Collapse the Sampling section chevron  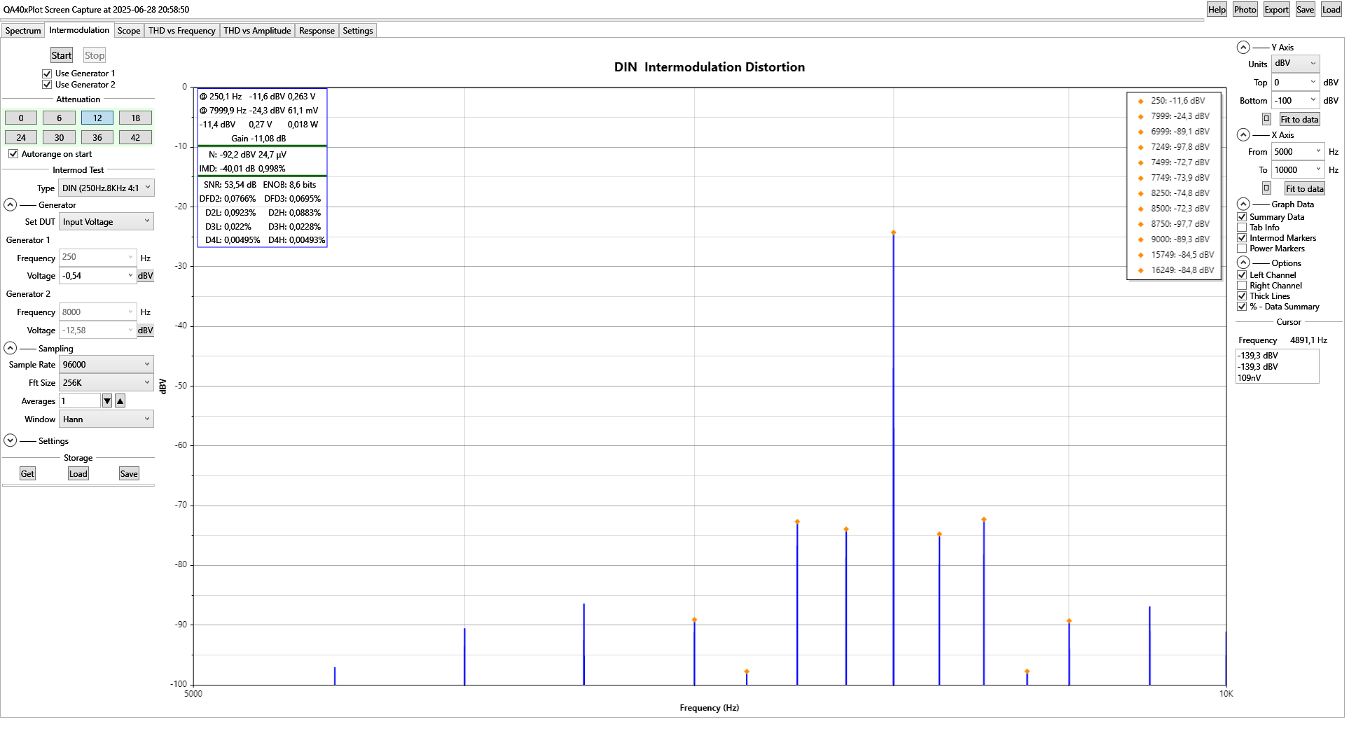pos(11,348)
